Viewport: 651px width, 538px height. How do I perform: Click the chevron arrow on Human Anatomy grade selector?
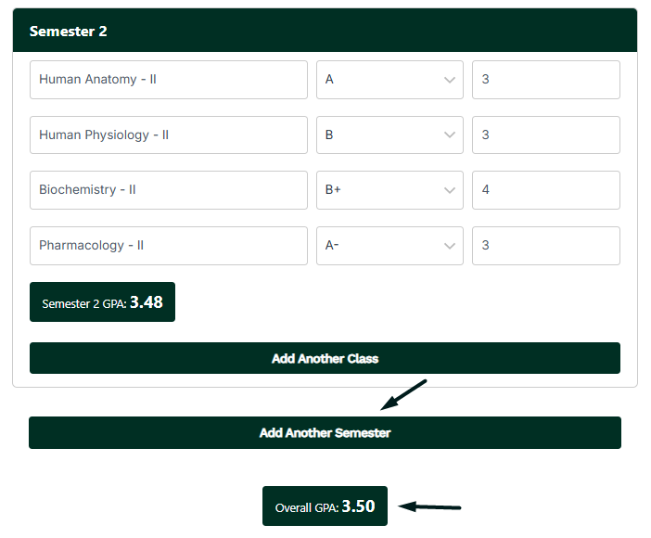click(x=451, y=80)
